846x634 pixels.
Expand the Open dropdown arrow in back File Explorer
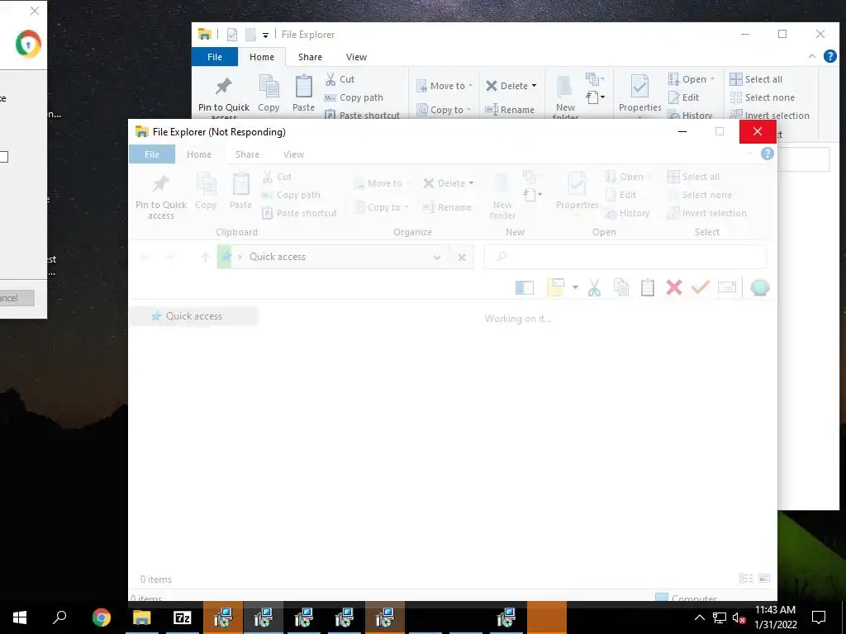pos(712,79)
